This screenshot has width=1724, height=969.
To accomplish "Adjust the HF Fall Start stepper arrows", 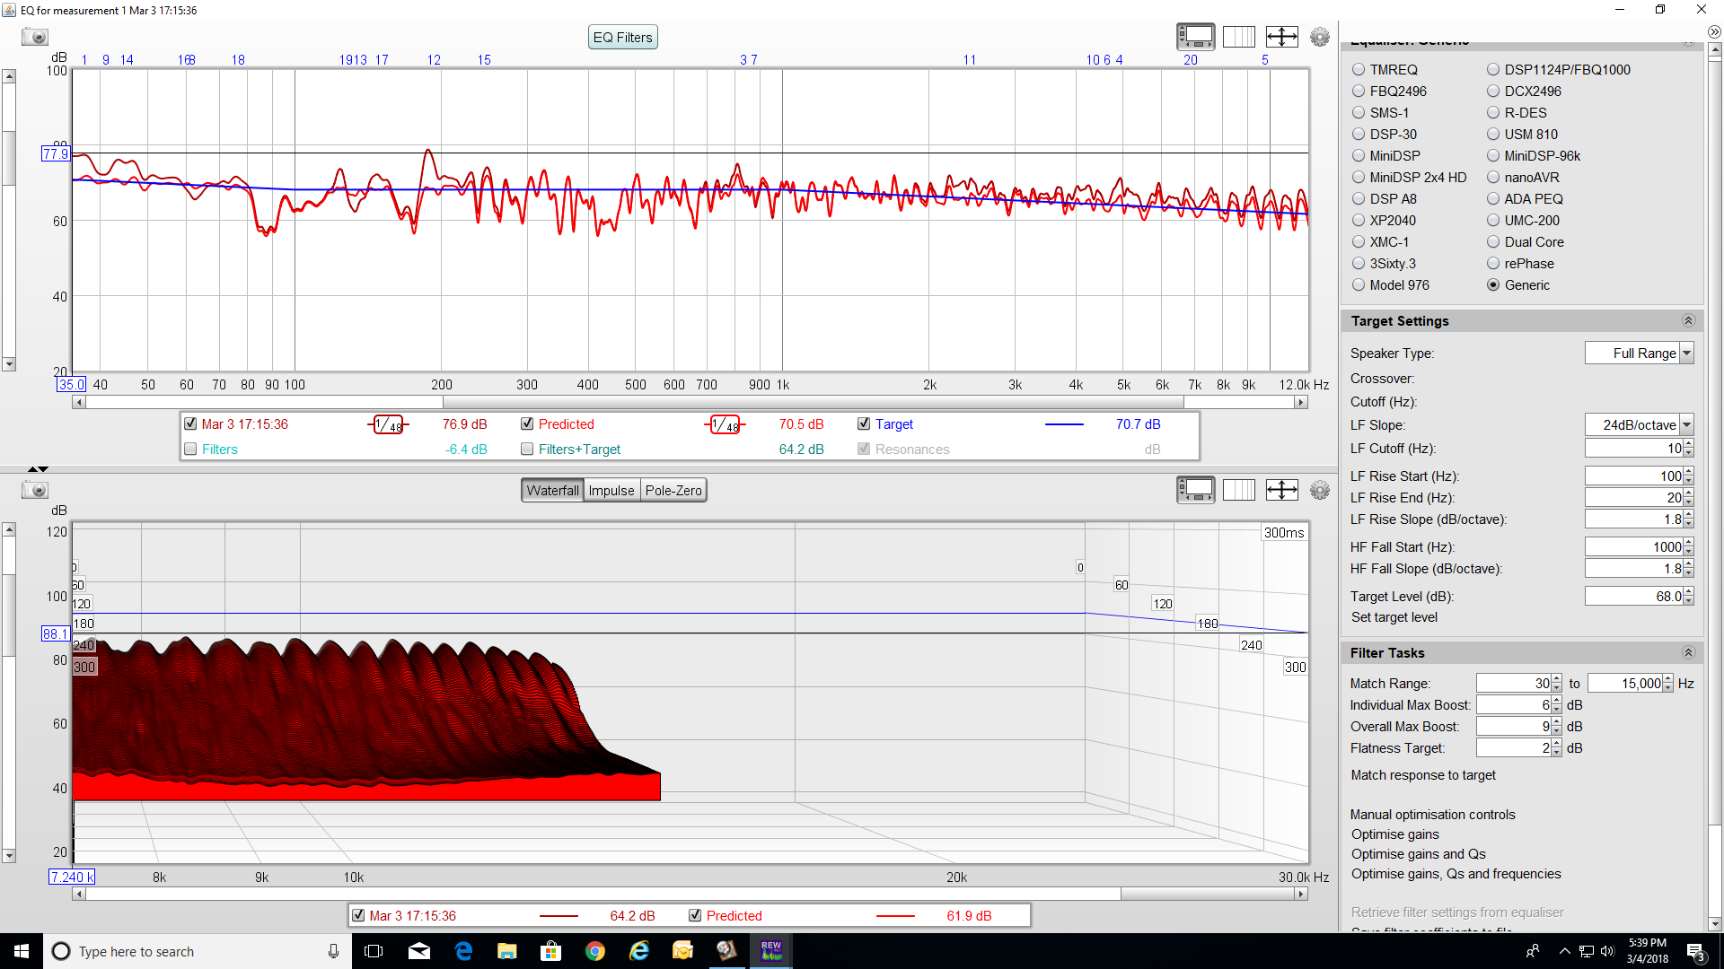I will tap(1688, 547).
